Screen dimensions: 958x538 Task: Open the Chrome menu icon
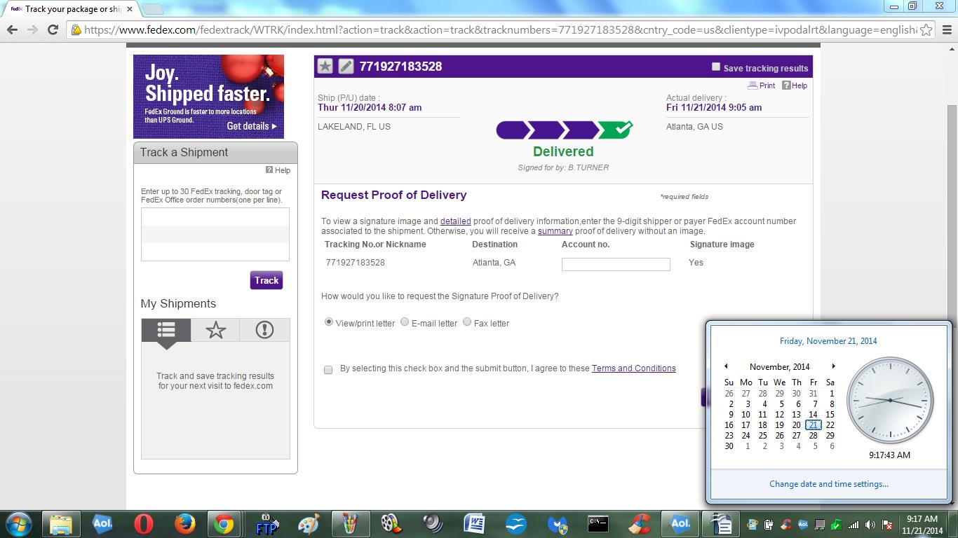pos(945,30)
